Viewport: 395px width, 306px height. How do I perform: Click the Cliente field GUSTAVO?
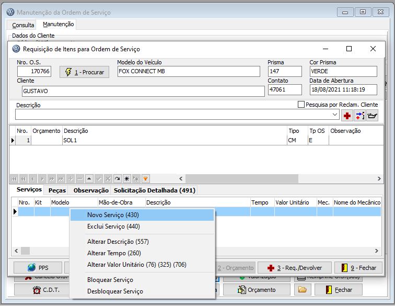pyautogui.click(x=143, y=91)
